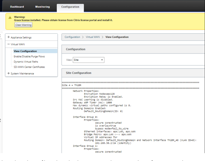The width and height of the screenshot is (205, 161).
Task: Click the Virtual WAN breadcrumb link
Action: point(93,37)
